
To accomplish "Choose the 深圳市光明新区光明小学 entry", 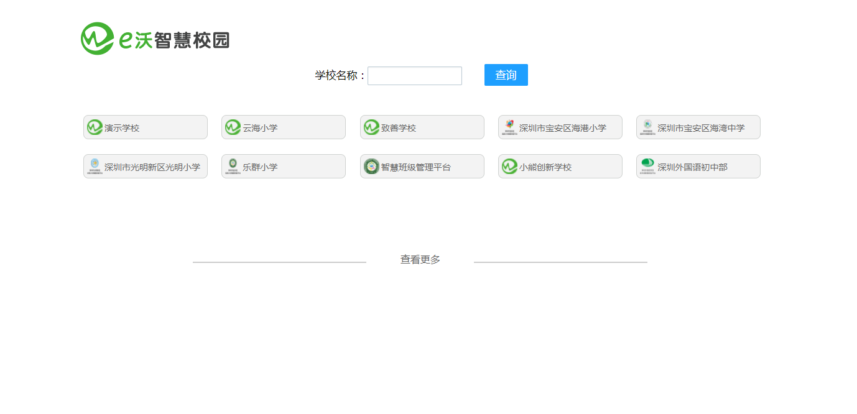I will [146, 167].
